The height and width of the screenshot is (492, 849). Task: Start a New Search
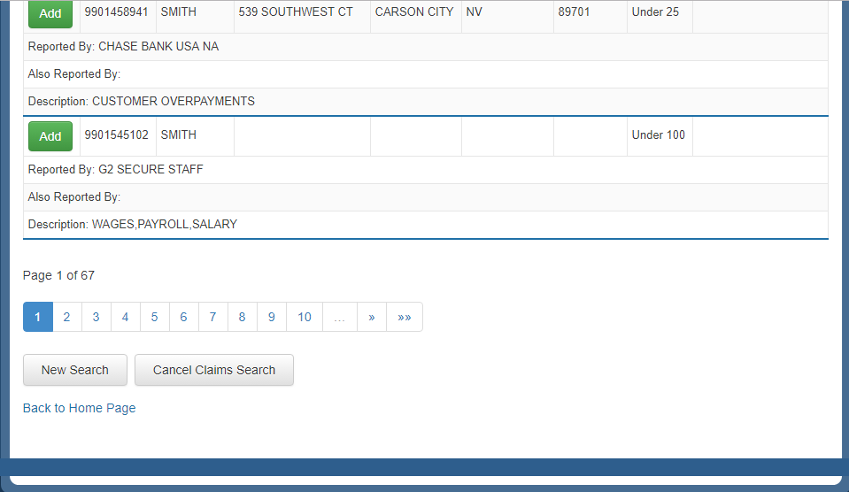pos(75,370)
